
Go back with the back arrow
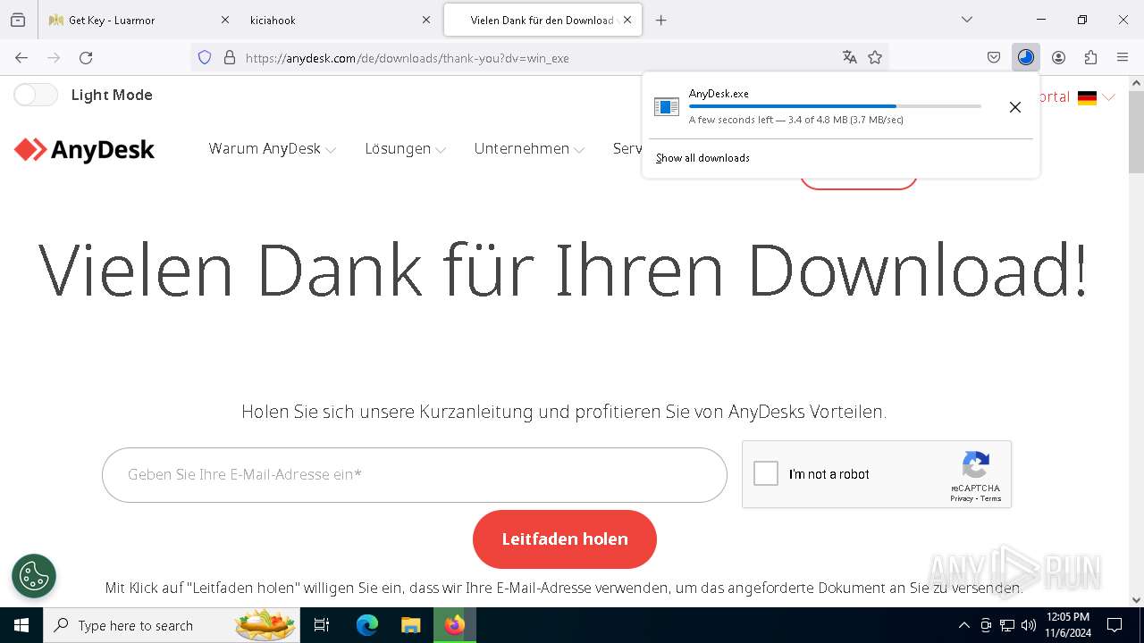coord(21,57)
